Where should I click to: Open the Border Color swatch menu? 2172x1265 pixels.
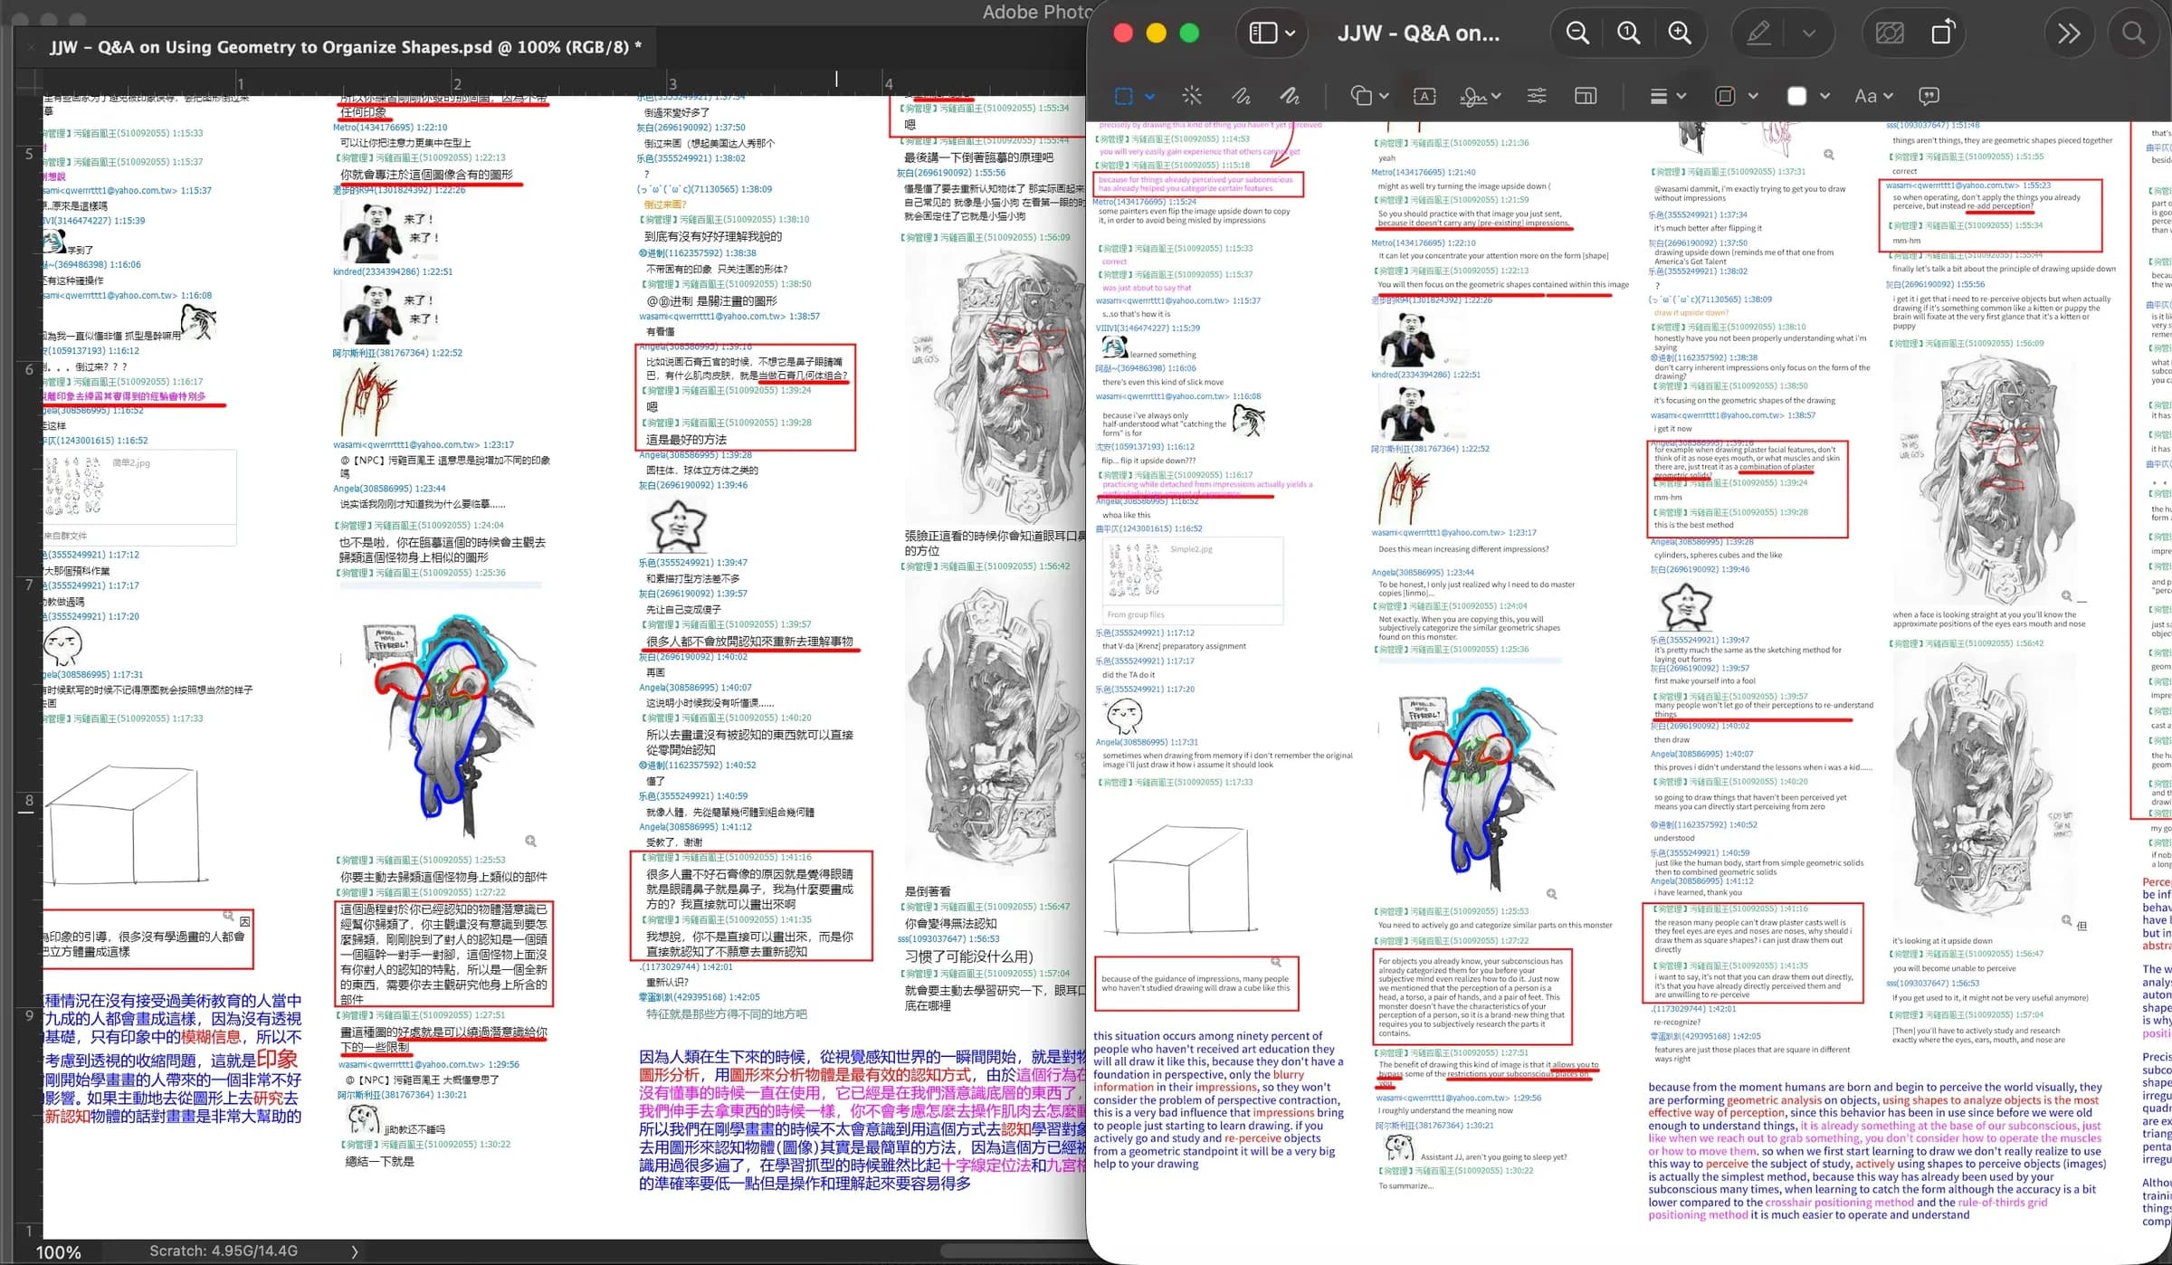(x=1736, y=96)
